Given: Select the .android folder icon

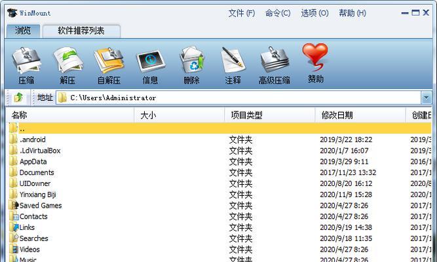Looking at the screenshot, I should click(x=13, y=140).
